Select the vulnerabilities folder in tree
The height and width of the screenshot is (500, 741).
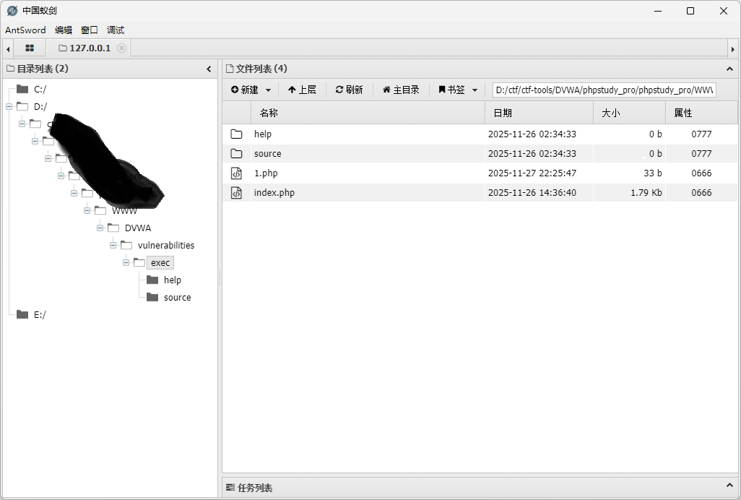(x=166, y=245)
